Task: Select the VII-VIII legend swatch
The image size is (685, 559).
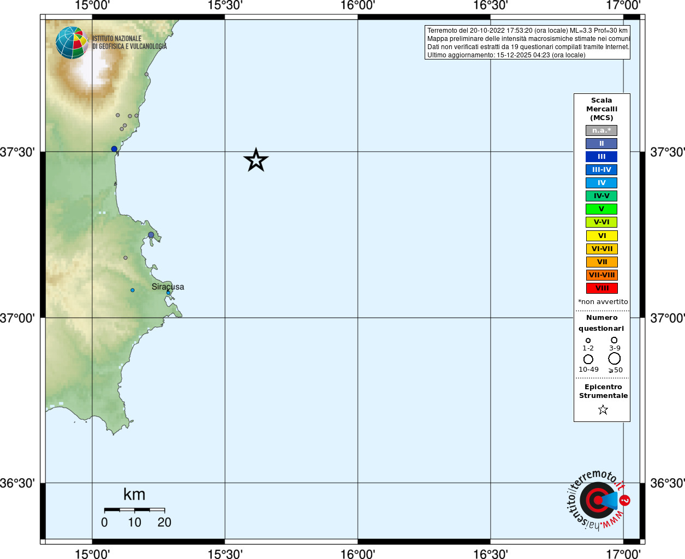Action: coord(601,275)
